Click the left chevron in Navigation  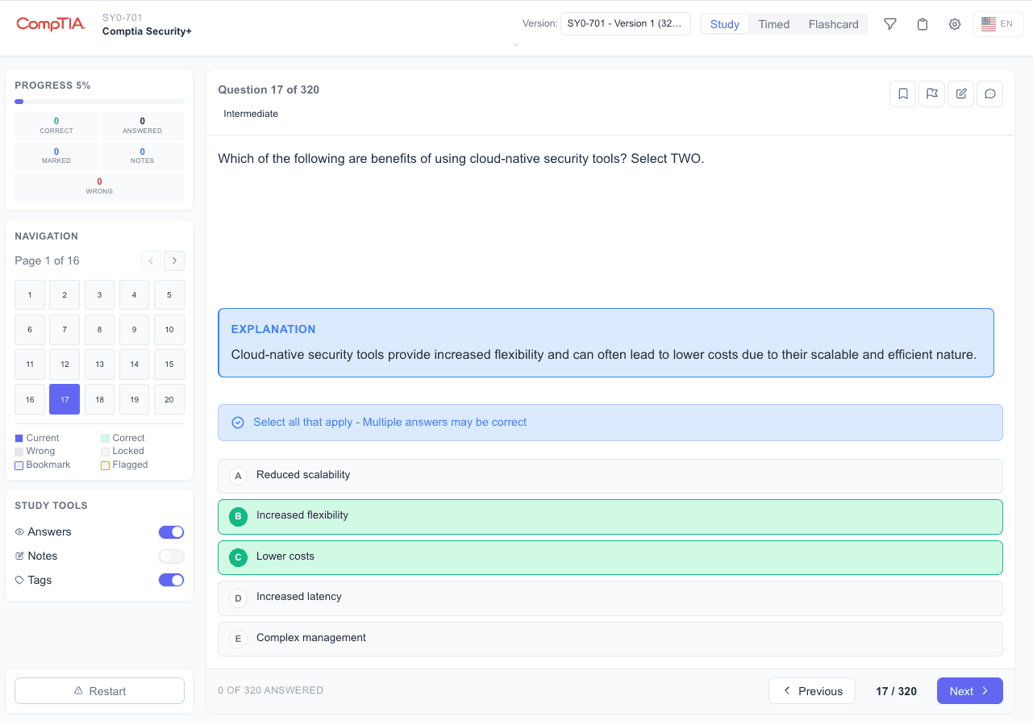tap(151, 260)
